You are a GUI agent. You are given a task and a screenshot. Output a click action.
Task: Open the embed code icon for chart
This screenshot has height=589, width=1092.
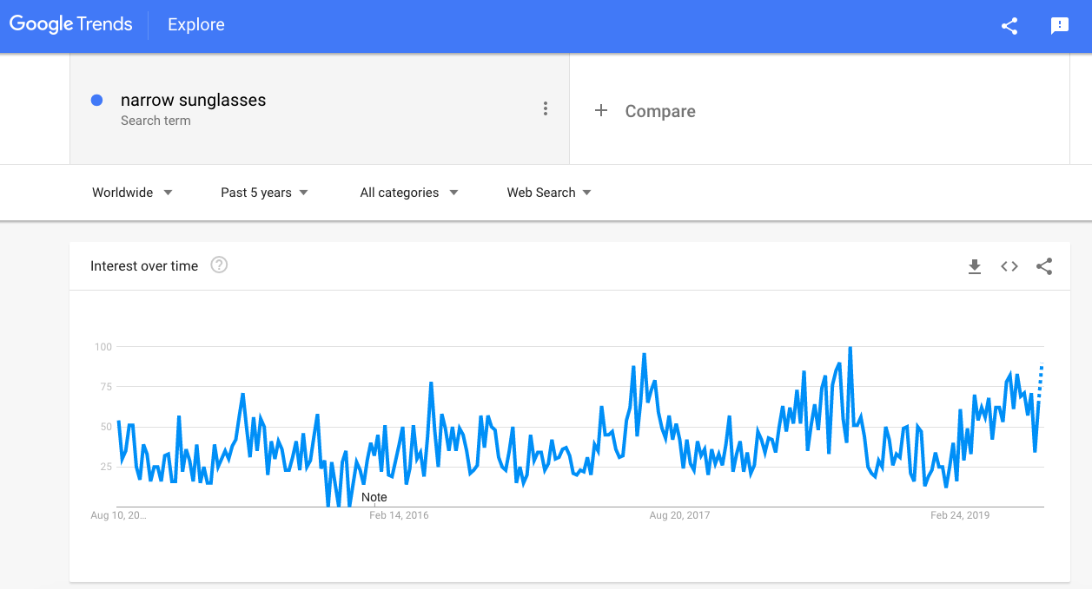click(1009, 266)
